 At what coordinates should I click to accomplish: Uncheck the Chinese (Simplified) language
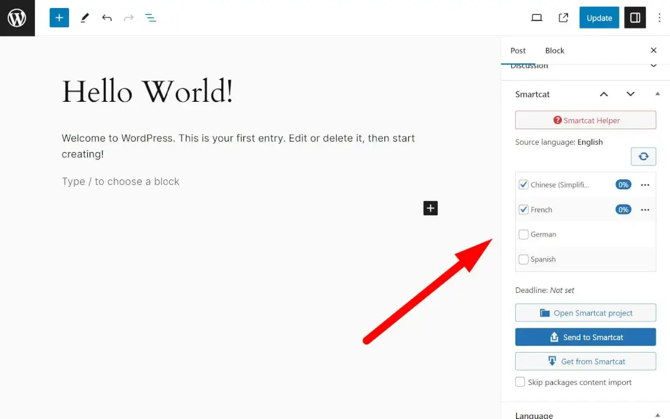(523, 184)
